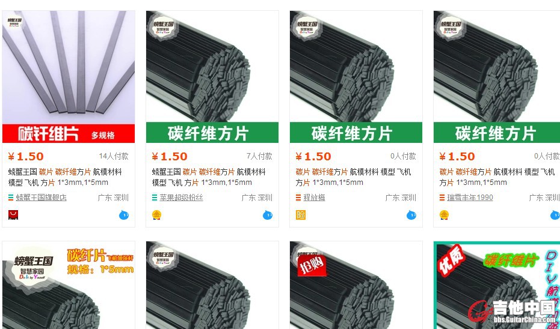Open product title in the 14人付款 listing

coord(65,177)
